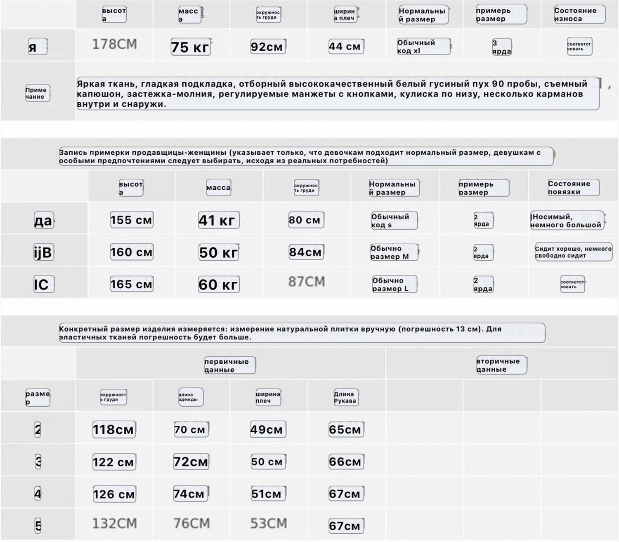Click the '66см' sleeve length cell
619x542 pixels.
346,462
